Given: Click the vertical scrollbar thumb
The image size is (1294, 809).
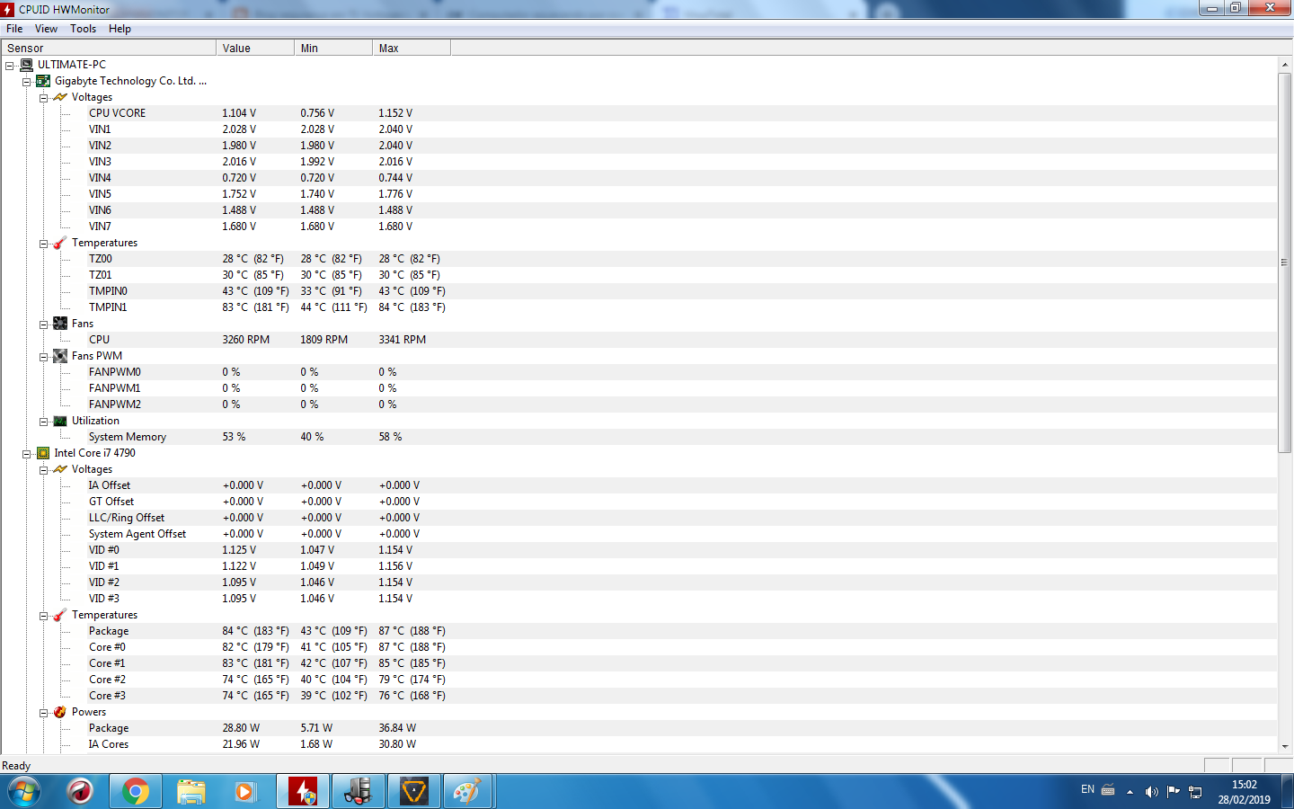Looking at the screenshot, I should [1284, 262].
